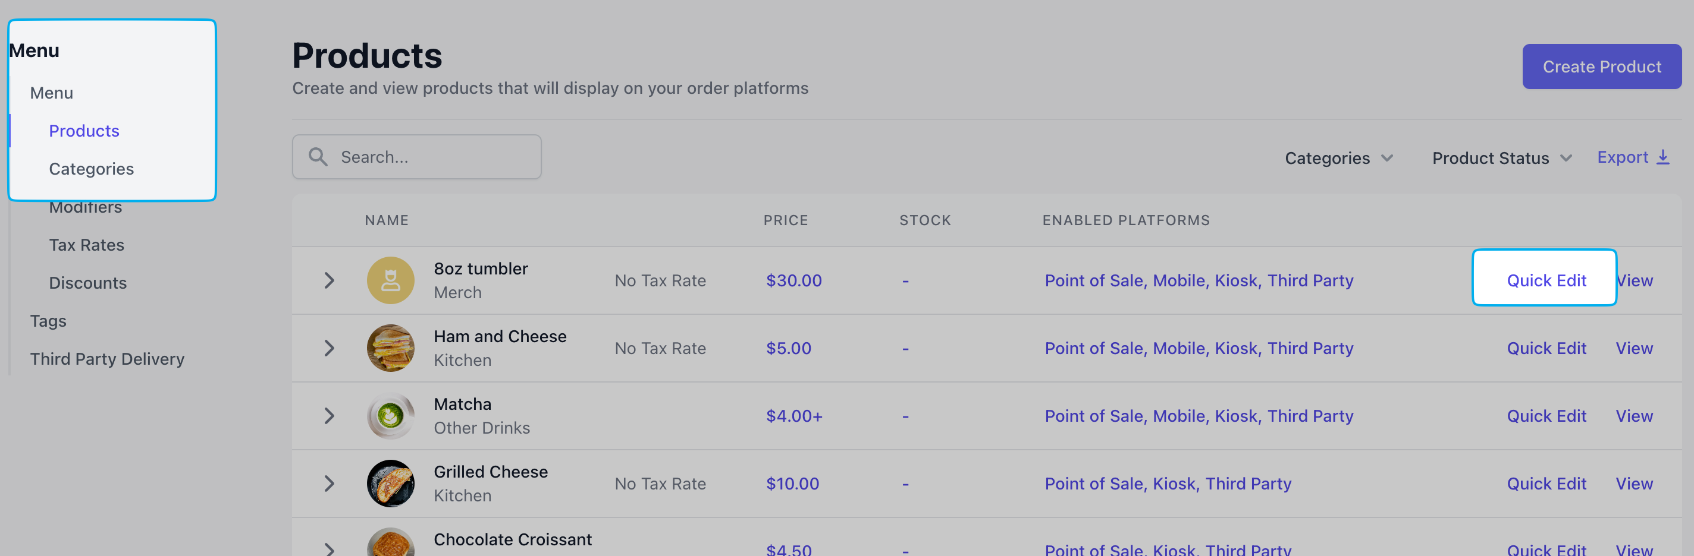Click the Grilled Cheese product thumbnail
This screenshot has width=1694, height=556.
[x=391, y=483]
